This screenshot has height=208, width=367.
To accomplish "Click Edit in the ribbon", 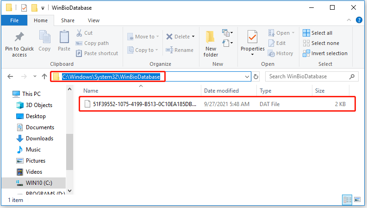I will point(277,44).
